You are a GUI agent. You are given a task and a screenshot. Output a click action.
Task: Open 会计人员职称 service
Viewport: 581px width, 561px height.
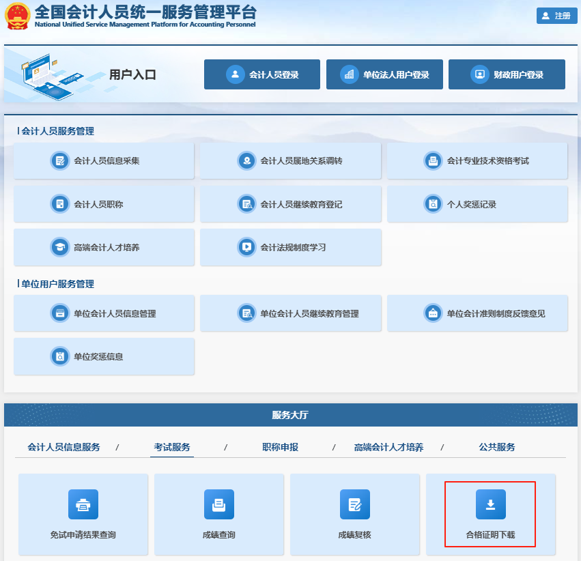point(104,204)
